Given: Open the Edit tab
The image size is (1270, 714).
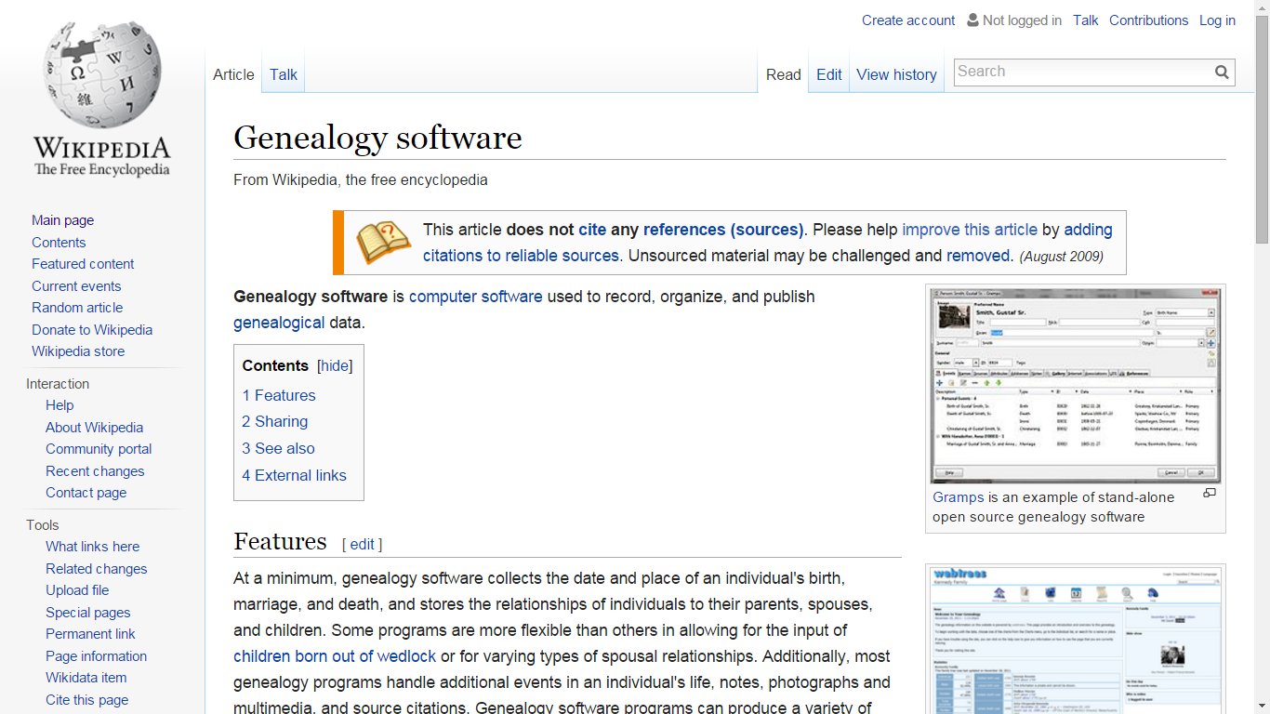Looking at the screenshot, I should [x=828, y=74].
